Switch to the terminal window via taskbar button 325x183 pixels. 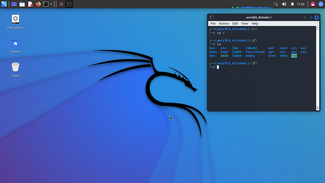point(69,4)
